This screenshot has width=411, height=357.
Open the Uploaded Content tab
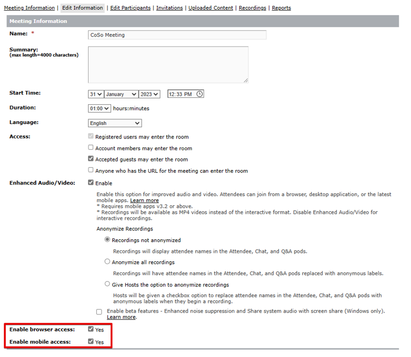tap(211, 8)
